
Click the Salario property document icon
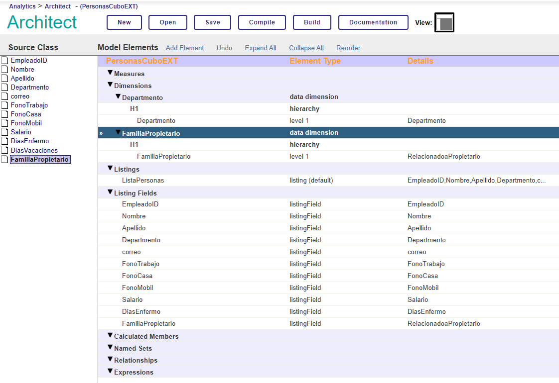pyautogui.click(x=5, y=132)
